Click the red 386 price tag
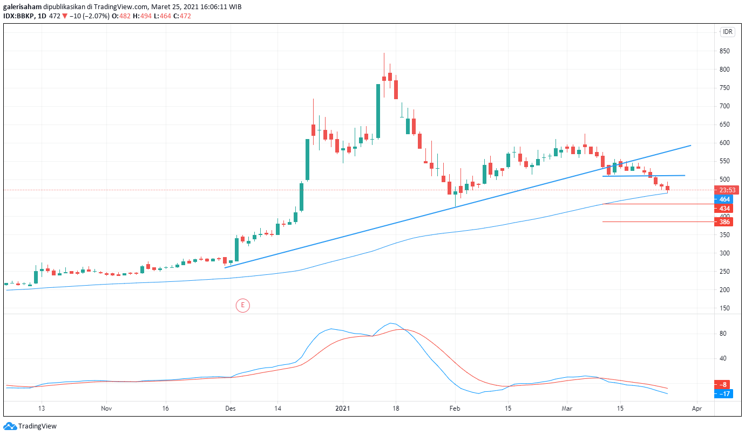The image size is (745, 436). click(724, 222)
